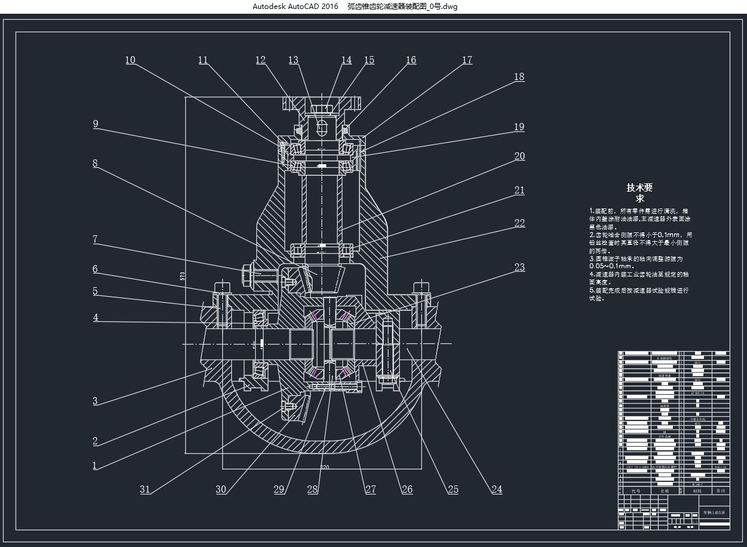Click part label 9 on left
This screenshot has width=747, height=547.
[95, 124]
